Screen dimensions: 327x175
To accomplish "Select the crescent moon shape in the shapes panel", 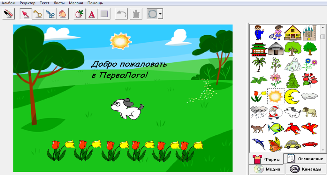I will (292, 96).
